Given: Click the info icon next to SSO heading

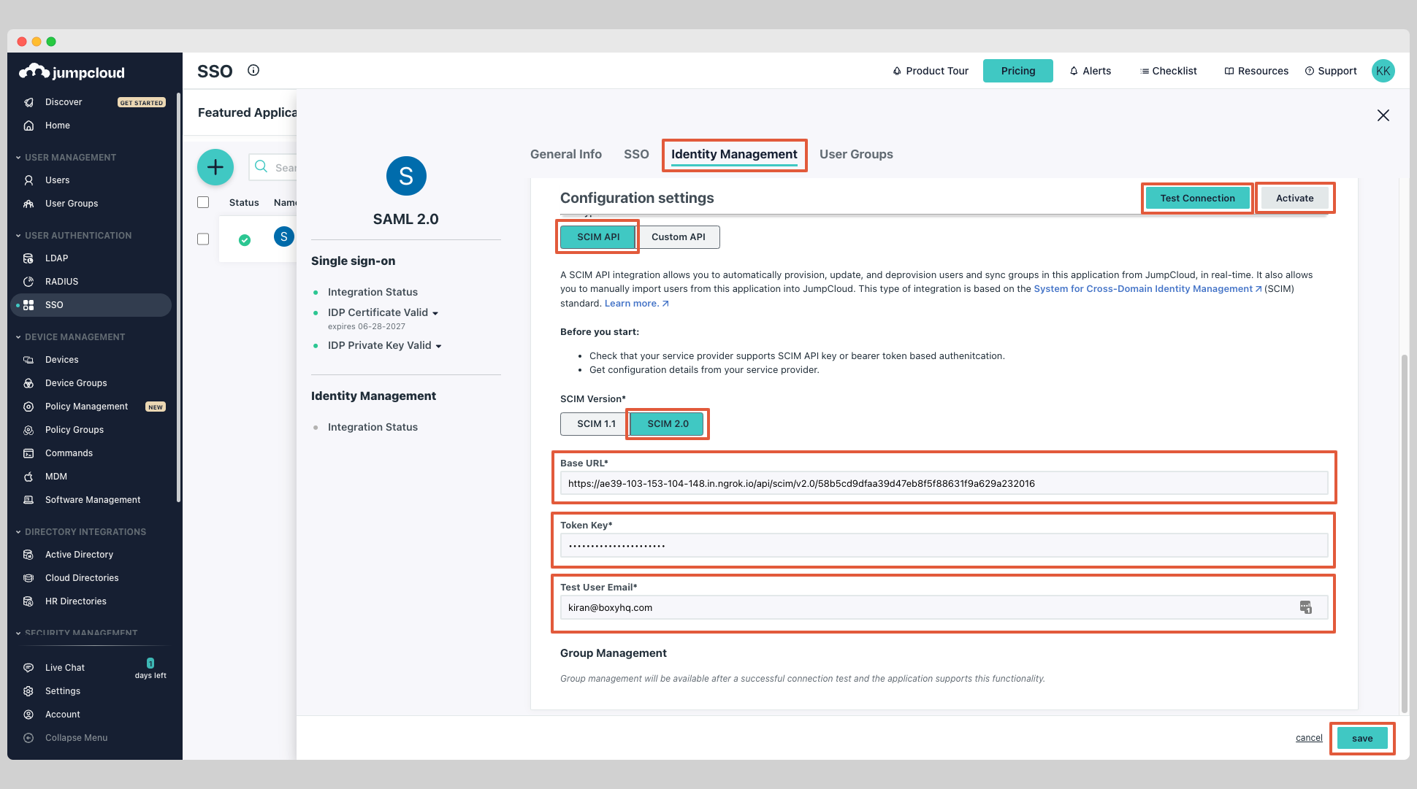Looking at the screenshot, I should pos(253,70).
